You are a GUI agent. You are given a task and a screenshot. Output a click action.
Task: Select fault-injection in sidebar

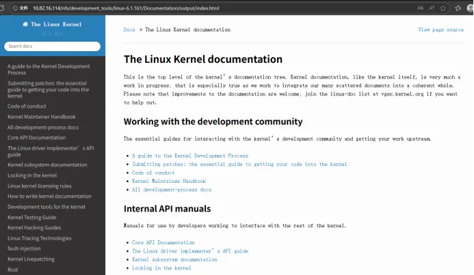[x=24, y=248]
